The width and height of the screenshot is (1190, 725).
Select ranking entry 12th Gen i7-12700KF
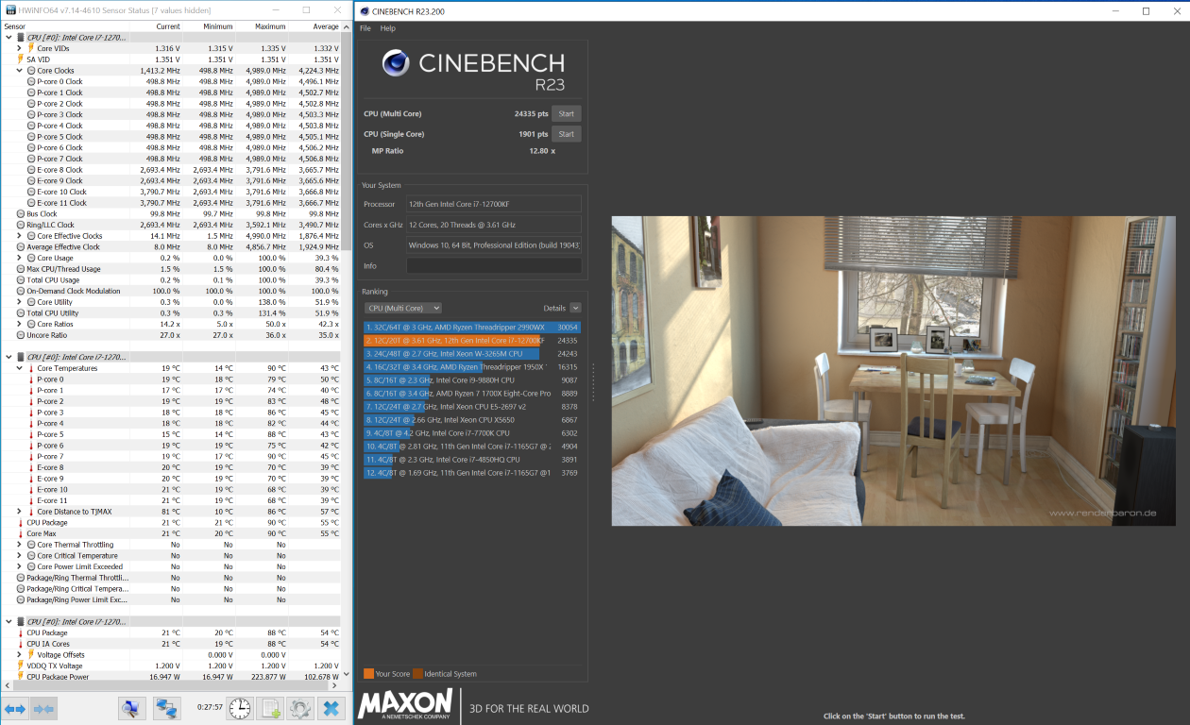tap(472, 340)
